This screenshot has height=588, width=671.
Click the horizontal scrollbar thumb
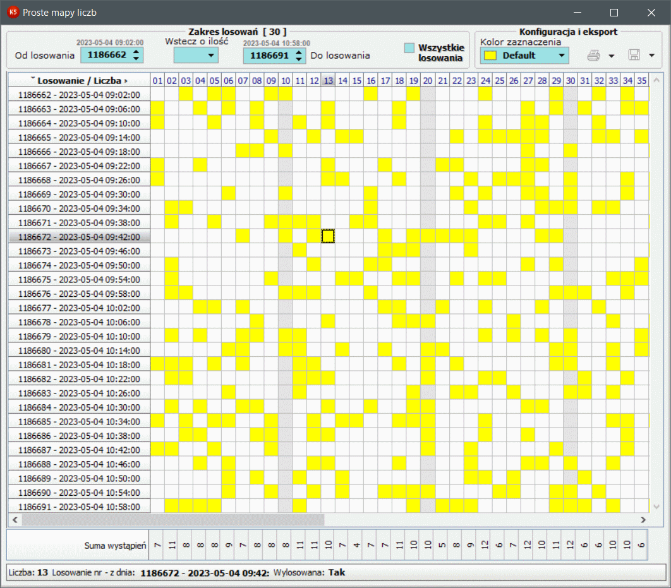[x=173, y=520]
